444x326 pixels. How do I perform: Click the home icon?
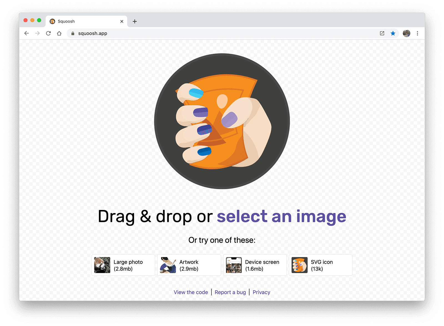tap(59, 33)
